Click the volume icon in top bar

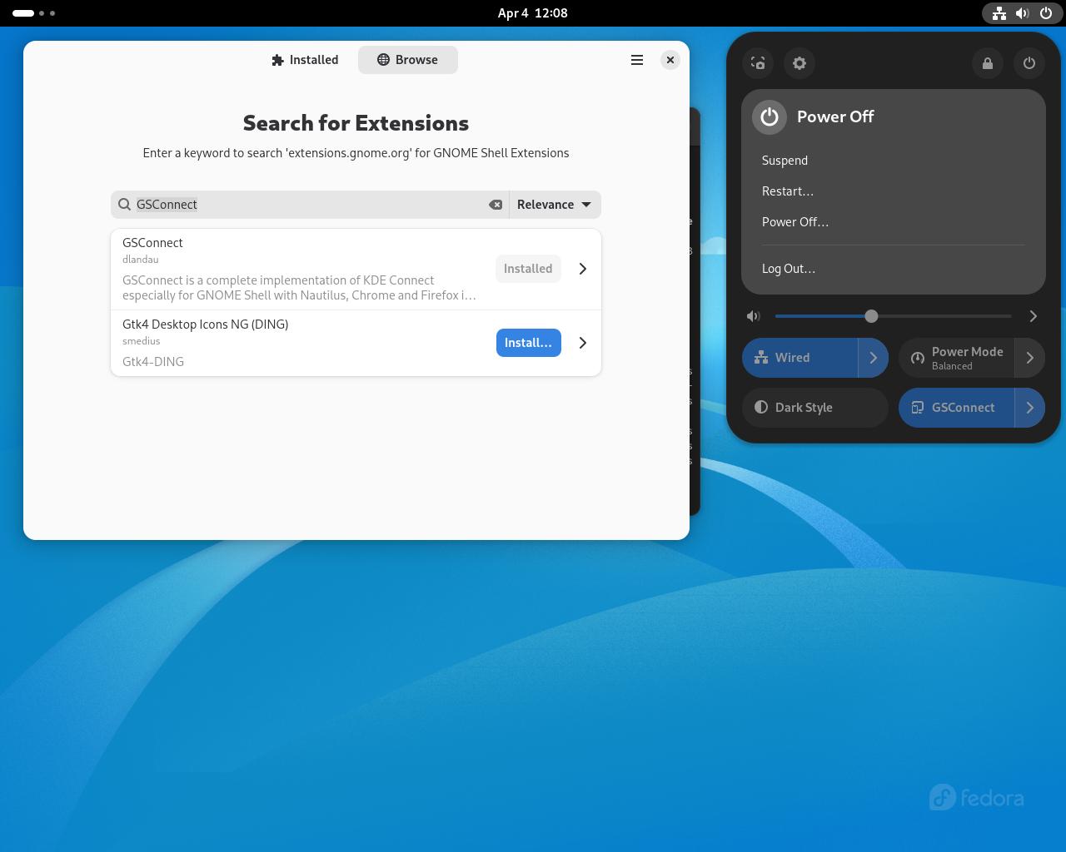click(x=1023, y=13)
